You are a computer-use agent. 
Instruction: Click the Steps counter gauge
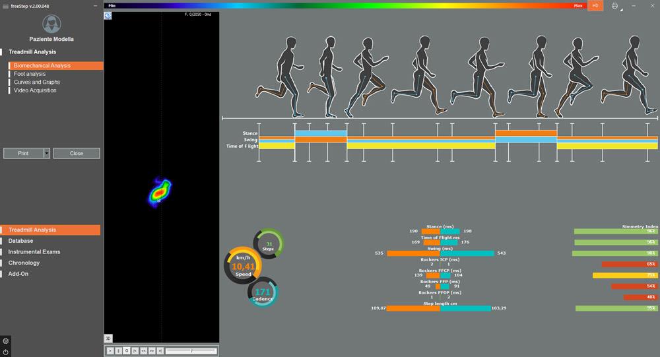coord(269,243)
